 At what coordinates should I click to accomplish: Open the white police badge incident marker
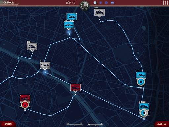tap(144, 113)
